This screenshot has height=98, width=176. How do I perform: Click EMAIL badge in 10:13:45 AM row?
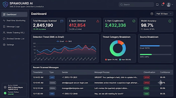tap(53, 83)
